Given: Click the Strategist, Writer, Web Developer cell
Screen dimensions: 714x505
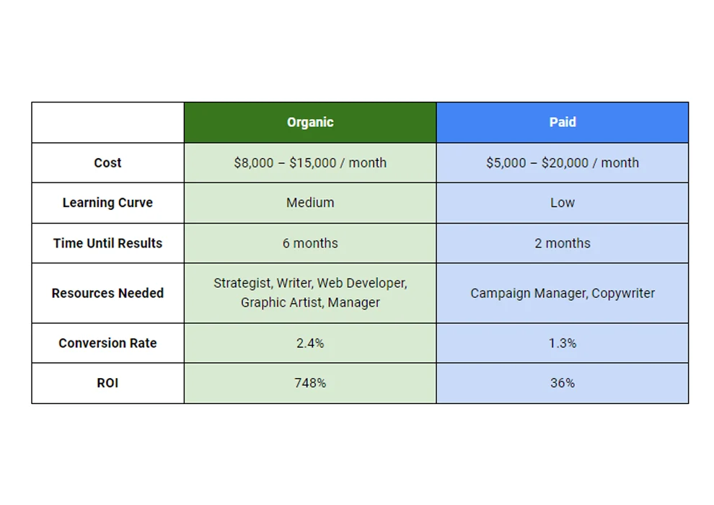Looking at the screenshot, I should [x=310, y=293].
